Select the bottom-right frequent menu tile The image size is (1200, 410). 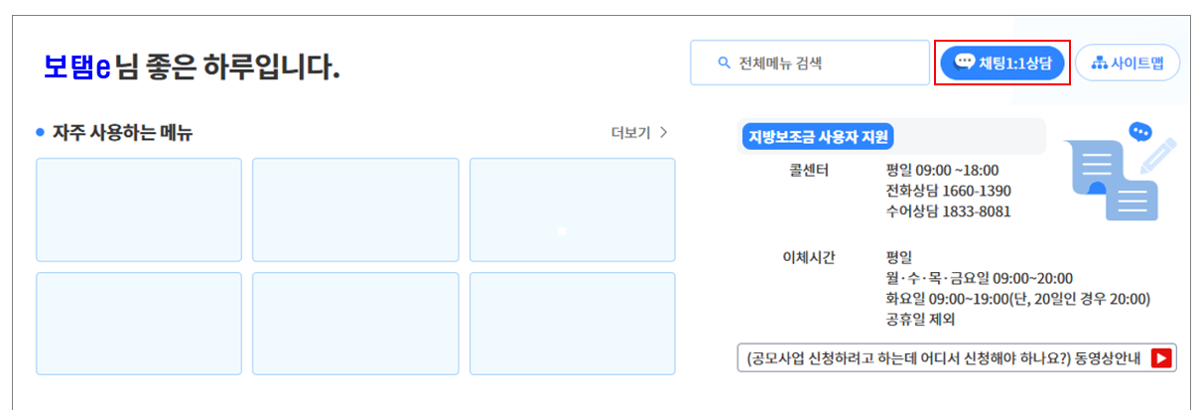[x=573, y=324]
